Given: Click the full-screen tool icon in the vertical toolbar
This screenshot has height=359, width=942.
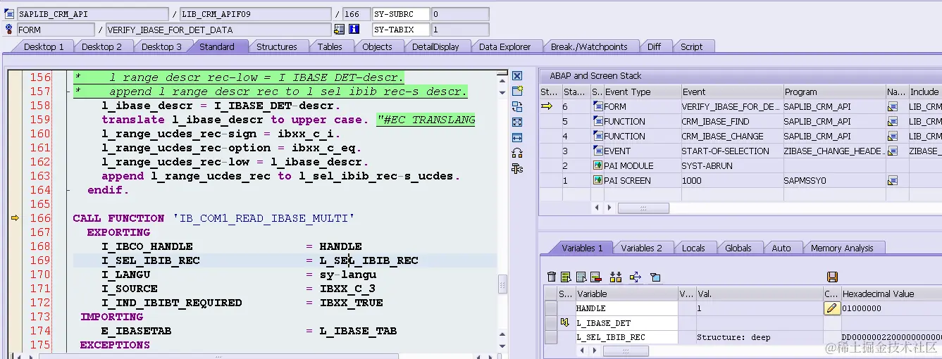Looking at the screenshot, I should (x=517, y=122).
